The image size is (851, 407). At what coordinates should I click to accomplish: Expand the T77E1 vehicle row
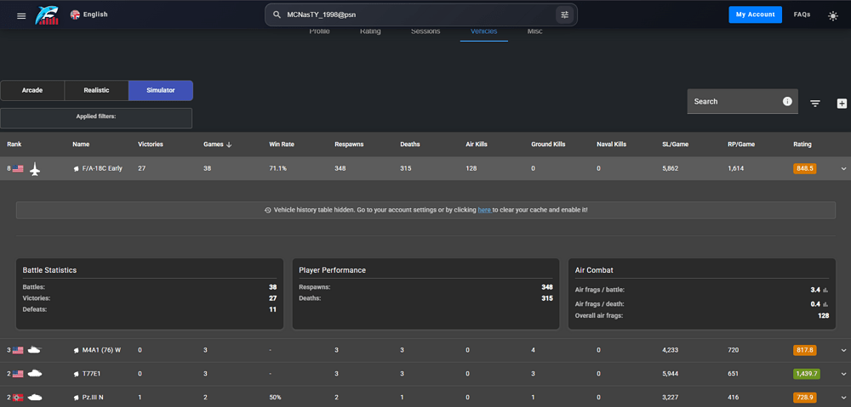(x=843, y=374)
